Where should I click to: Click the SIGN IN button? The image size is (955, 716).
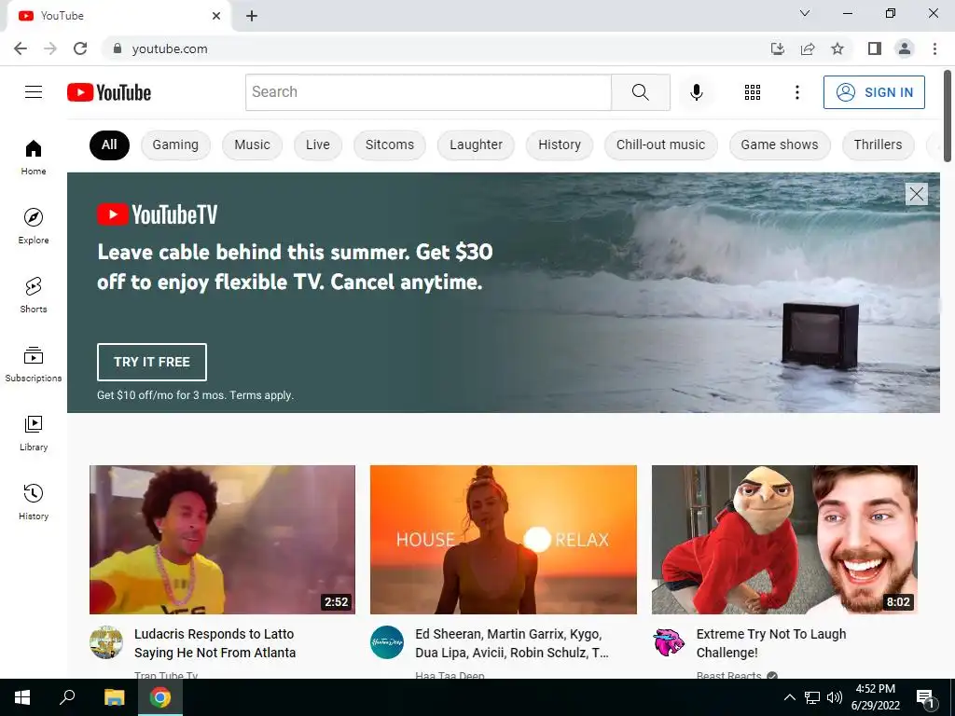click(874, 92)
